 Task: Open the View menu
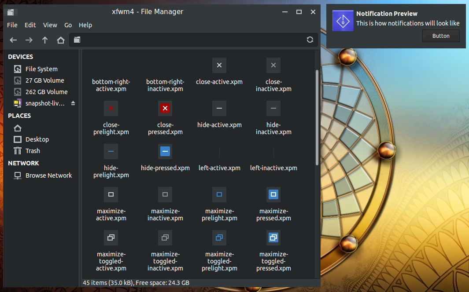point(50,25)
